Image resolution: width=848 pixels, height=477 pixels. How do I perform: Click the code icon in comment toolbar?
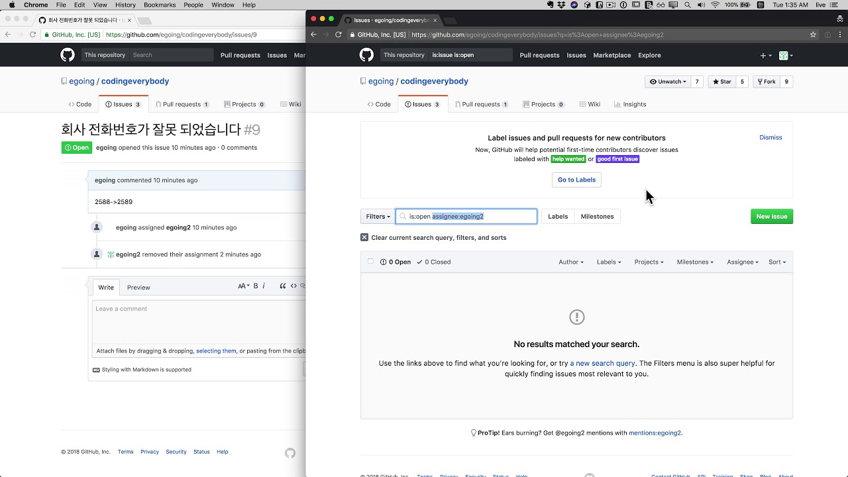click(293, 286)
